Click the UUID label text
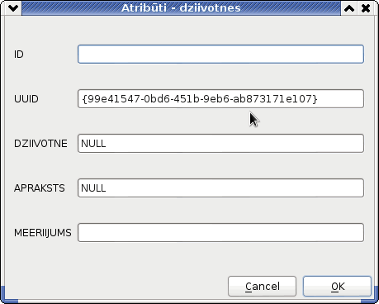The height and width of the screenshot is (304, 379). click(26, 99)
